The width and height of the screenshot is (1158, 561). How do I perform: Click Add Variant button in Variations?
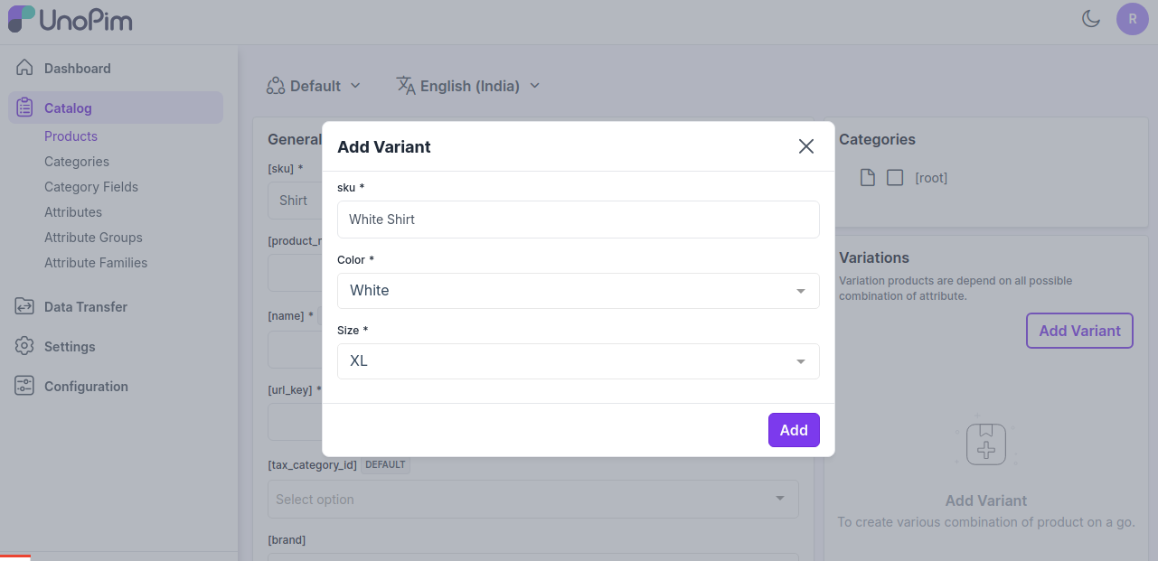[x=1079, y=331]
